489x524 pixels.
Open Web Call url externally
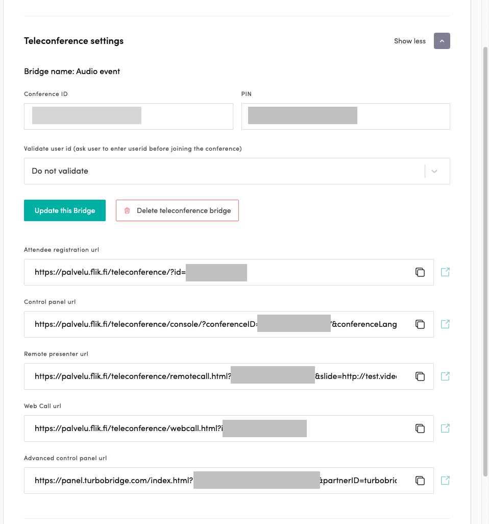pyautogui.click(x=445, y=428)
